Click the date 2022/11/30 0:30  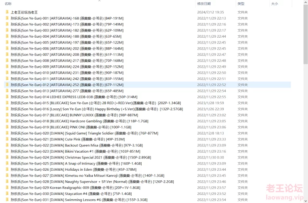211,157
